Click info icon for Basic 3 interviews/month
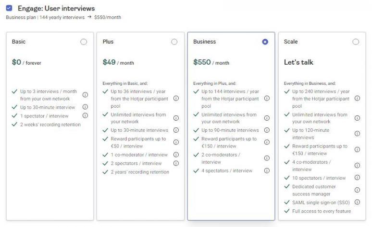The height and width of the screenshot is (227, 372). (x=86, y=95)
